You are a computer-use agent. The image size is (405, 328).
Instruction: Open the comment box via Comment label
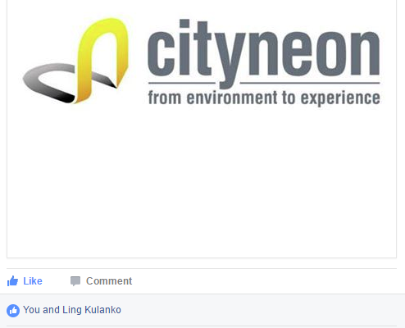[x=109, y=281]
